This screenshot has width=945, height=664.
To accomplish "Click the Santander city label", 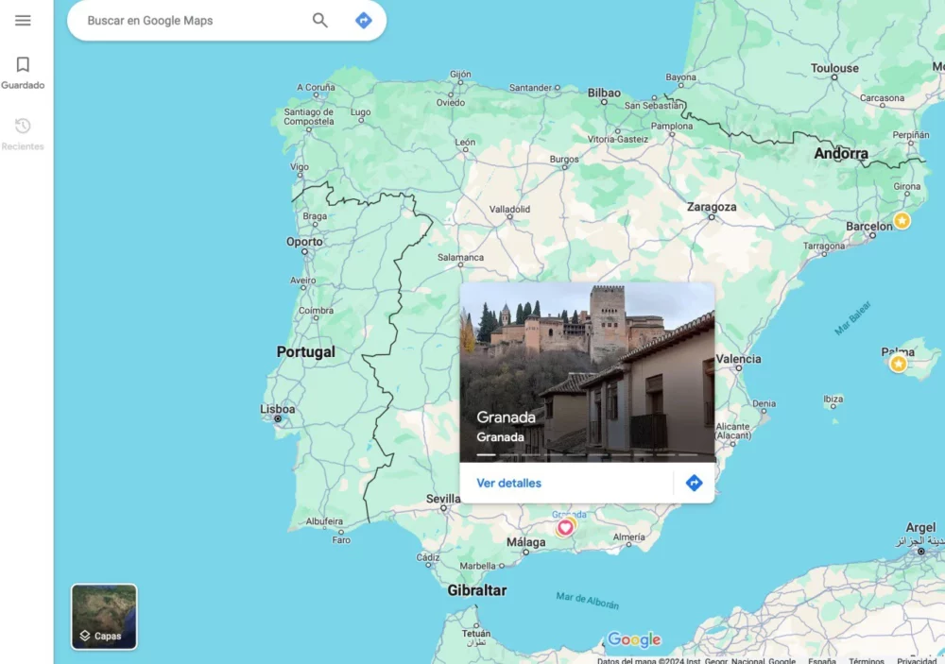I will [x=530, y=87].
